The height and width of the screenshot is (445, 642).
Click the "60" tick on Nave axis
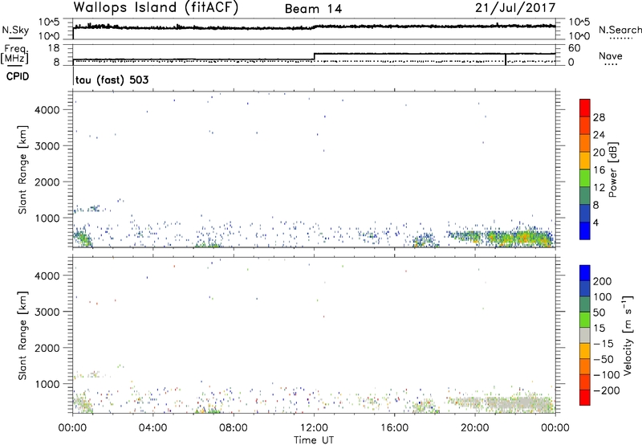(575, 48)
